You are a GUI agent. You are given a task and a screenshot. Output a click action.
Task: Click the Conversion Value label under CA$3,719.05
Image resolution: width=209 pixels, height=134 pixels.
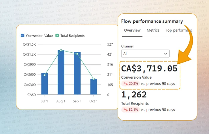click(136, 77)
